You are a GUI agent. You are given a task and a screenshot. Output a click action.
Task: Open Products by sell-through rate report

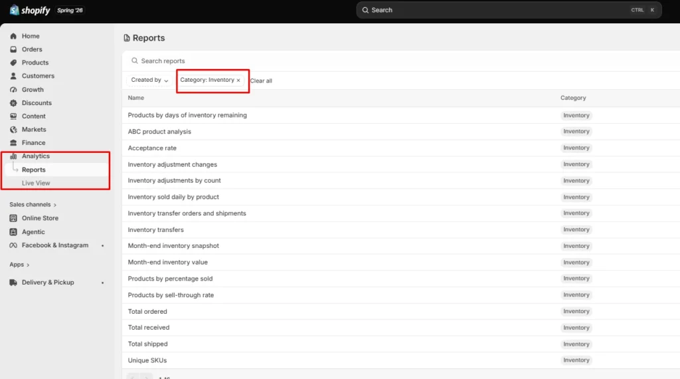171,295
